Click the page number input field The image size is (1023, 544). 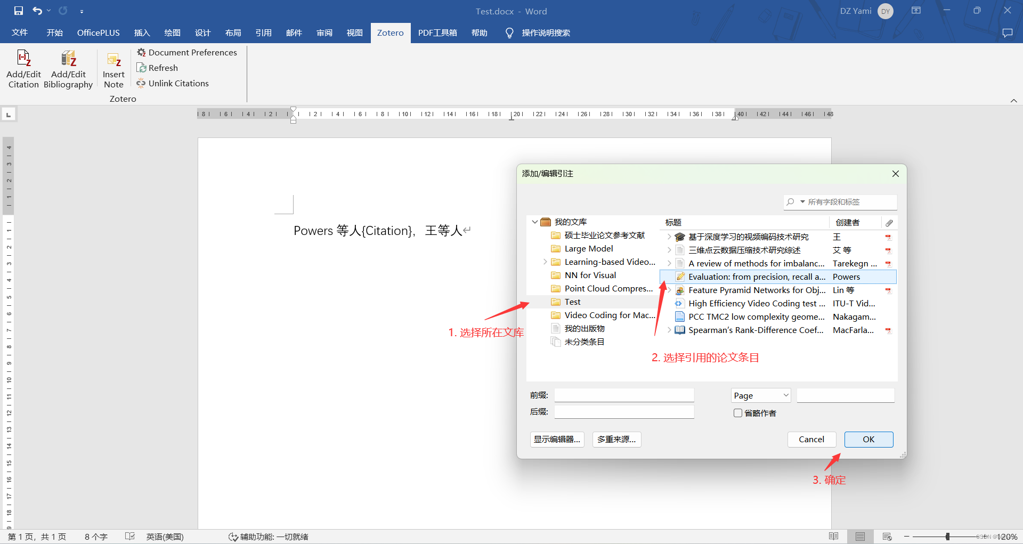(845, 395)
